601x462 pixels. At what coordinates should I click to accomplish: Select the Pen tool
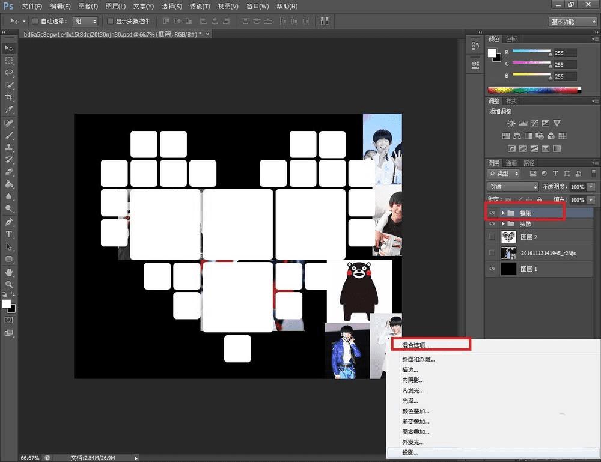9,222
